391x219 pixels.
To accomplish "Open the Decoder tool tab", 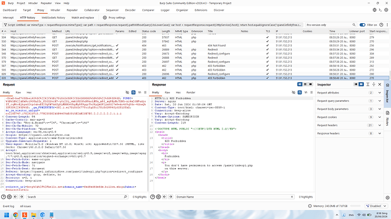I will pyautogui.click(x=130, y=10).
